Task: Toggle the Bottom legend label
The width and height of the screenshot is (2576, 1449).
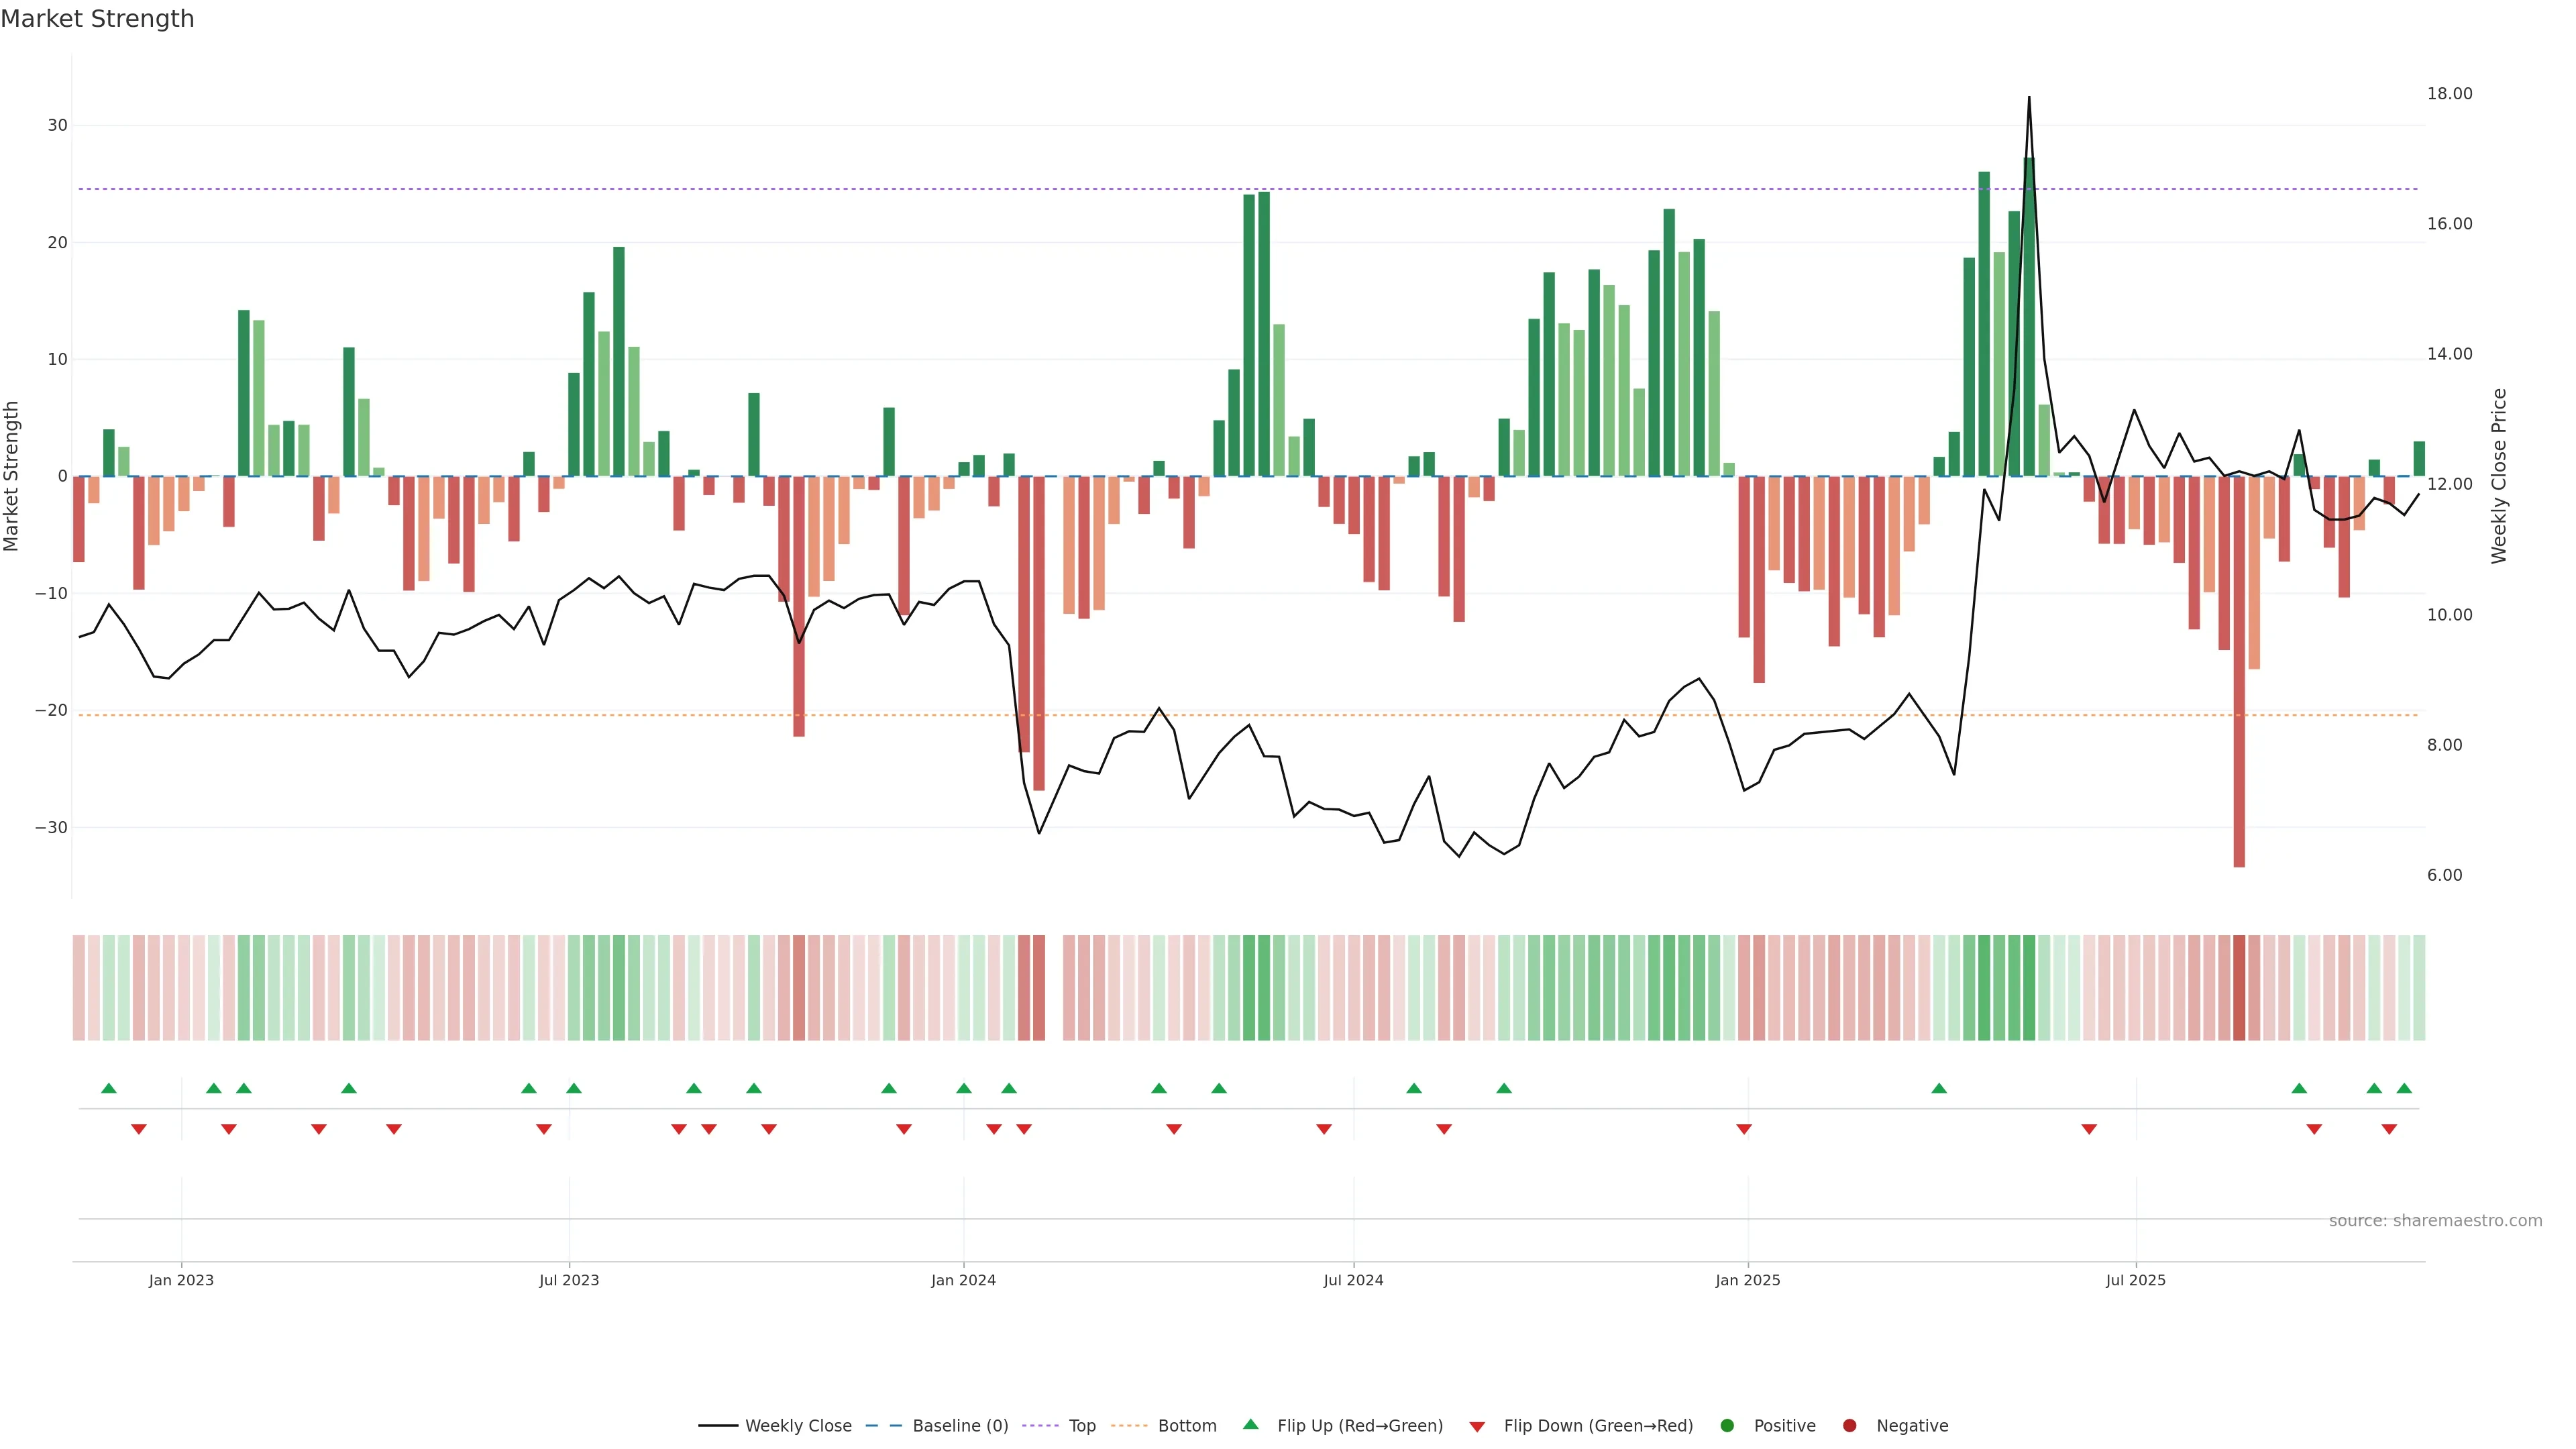Action: point(1187,1425)
